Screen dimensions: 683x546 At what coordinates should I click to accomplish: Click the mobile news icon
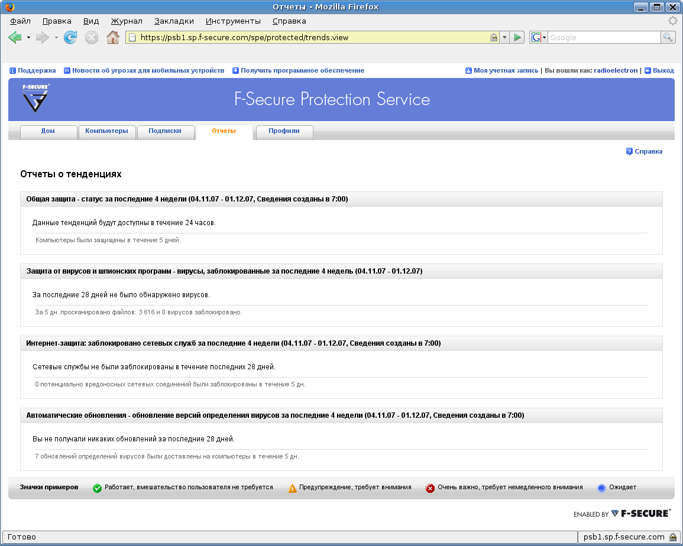pos(67,70)
